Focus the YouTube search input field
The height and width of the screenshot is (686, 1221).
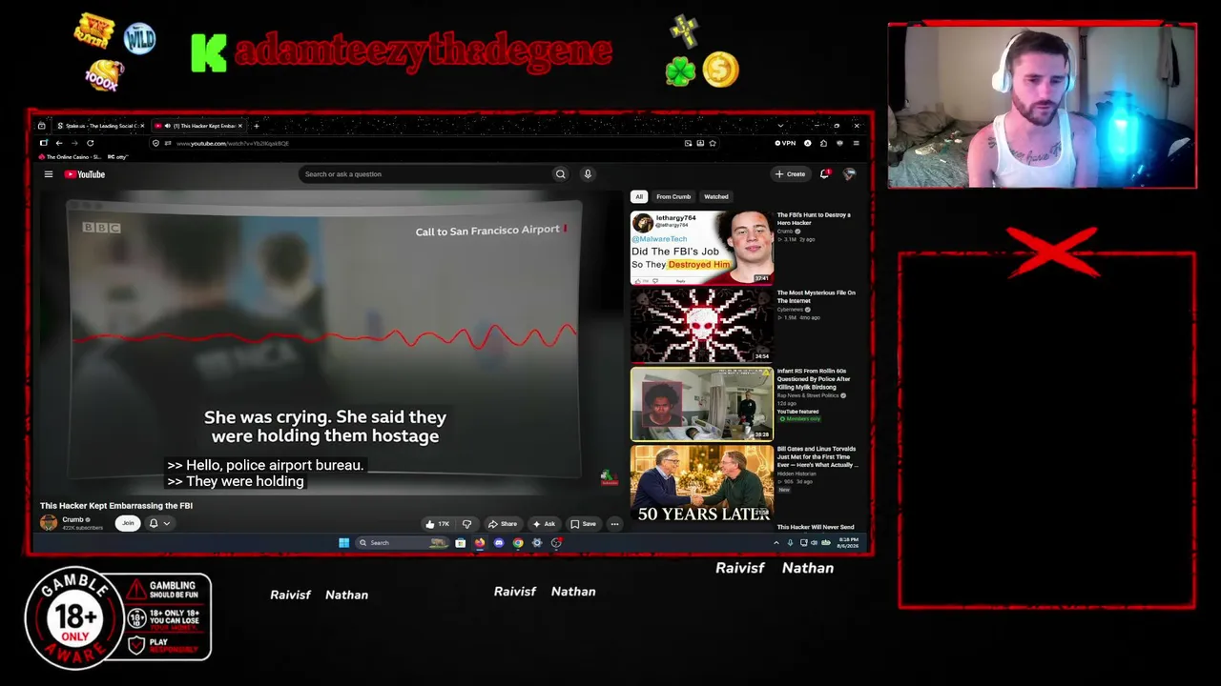(424, 174)
